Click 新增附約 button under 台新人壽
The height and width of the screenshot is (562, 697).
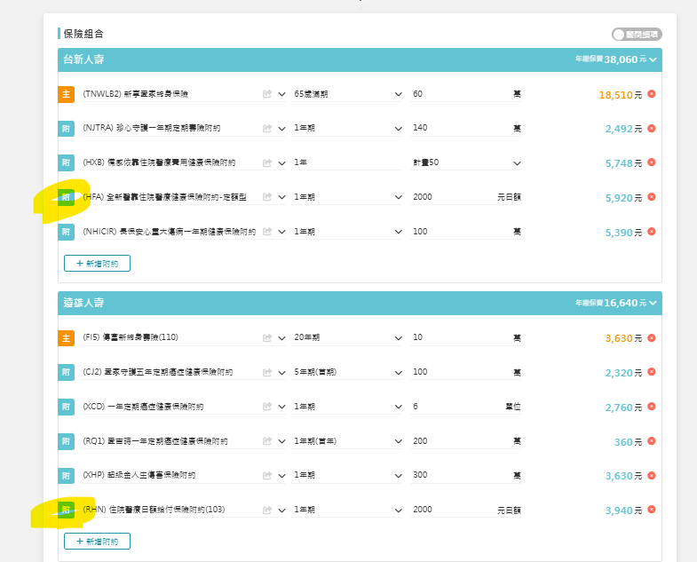[97, 263]
